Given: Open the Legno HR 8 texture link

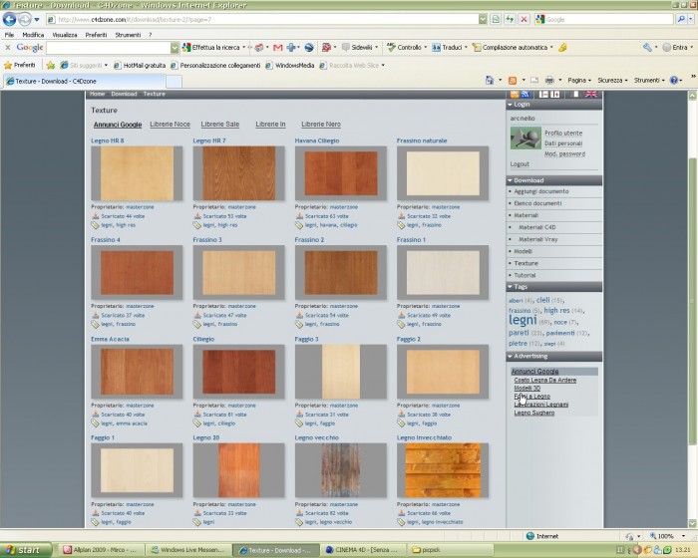Looking at the screenshot, I should (x=108, y=140).
